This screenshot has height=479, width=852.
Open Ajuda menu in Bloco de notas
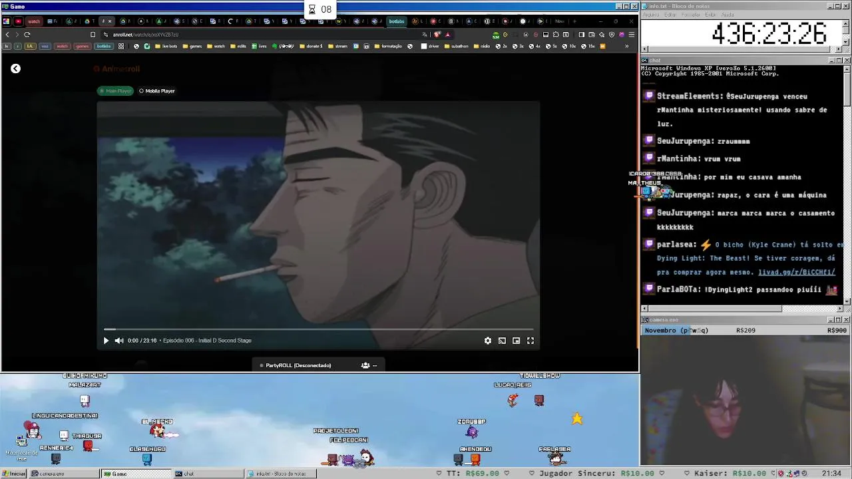[x=728, y=15]
